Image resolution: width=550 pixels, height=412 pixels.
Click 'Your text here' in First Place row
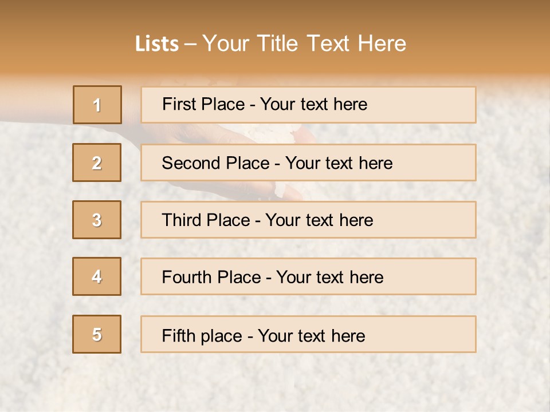(313, 104)
